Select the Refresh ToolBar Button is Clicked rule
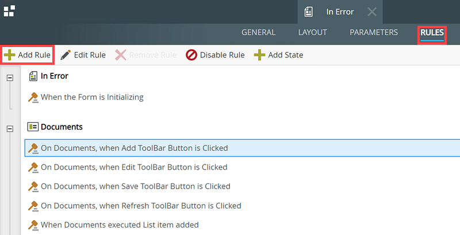The image size is (460, 235). click(242, 206)
